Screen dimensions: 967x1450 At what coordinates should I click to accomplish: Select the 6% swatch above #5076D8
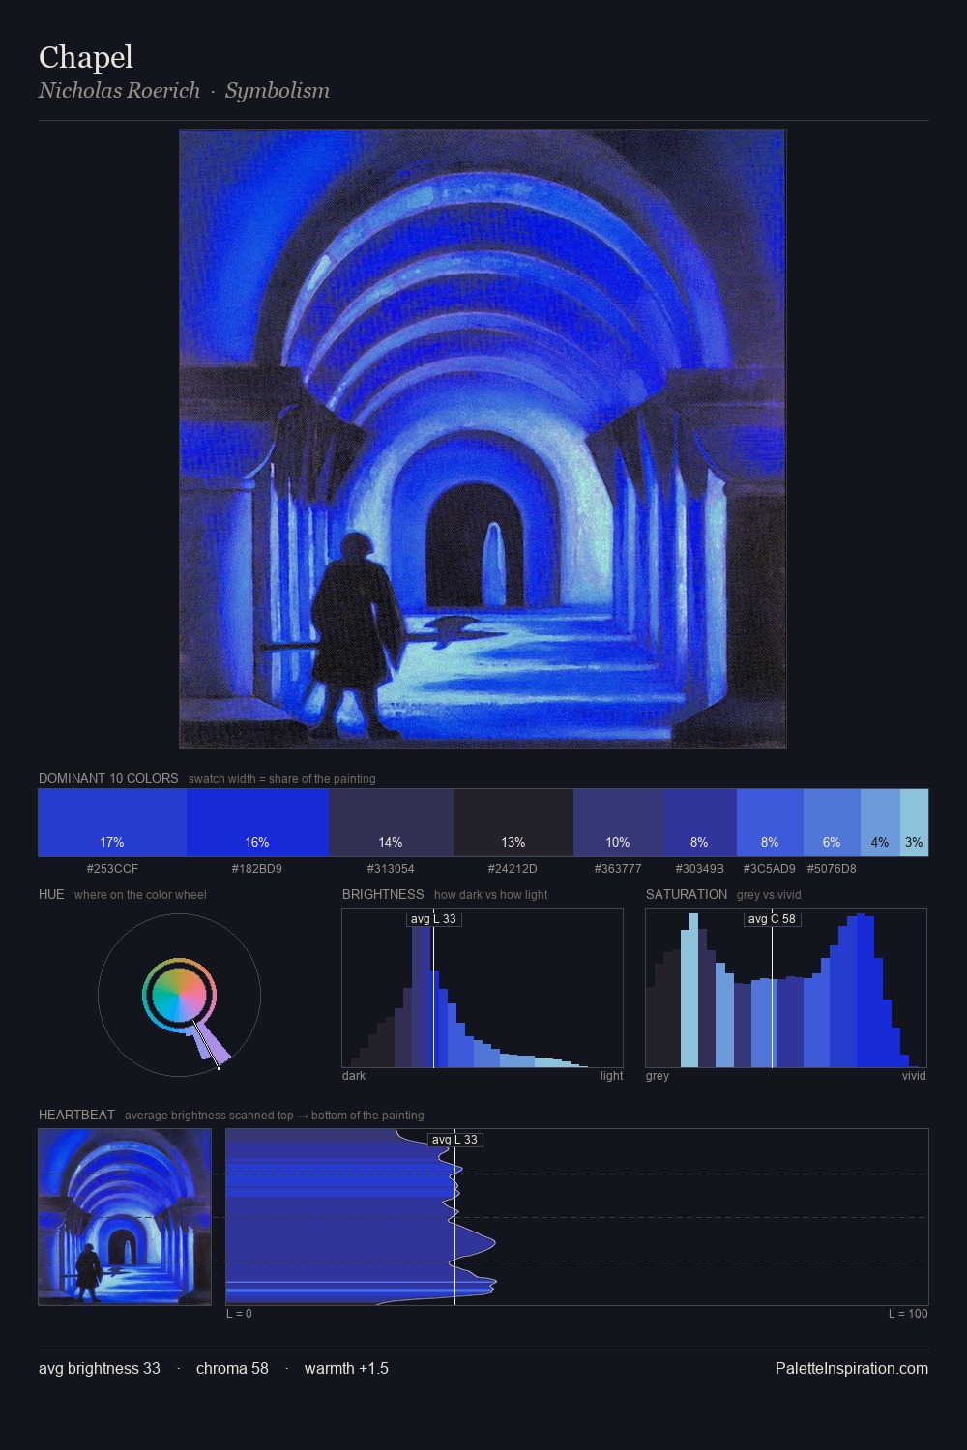click(832, 823)
